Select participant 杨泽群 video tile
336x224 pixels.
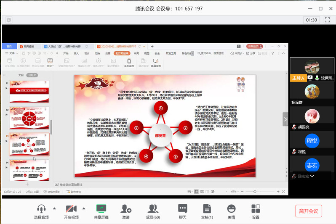pyautogui.click(x=312, y=92)
